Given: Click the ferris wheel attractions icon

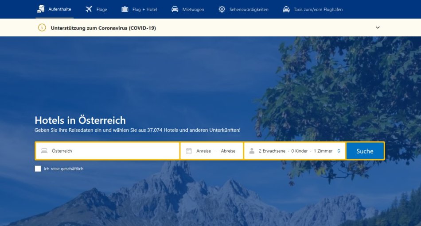Looking at the screenshot, I should tap(222, 9).
